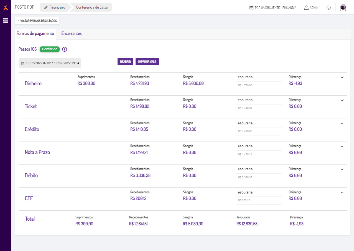Go back via Voltar para os resultados
Viewport: 354px width, 251px height.
37,21
